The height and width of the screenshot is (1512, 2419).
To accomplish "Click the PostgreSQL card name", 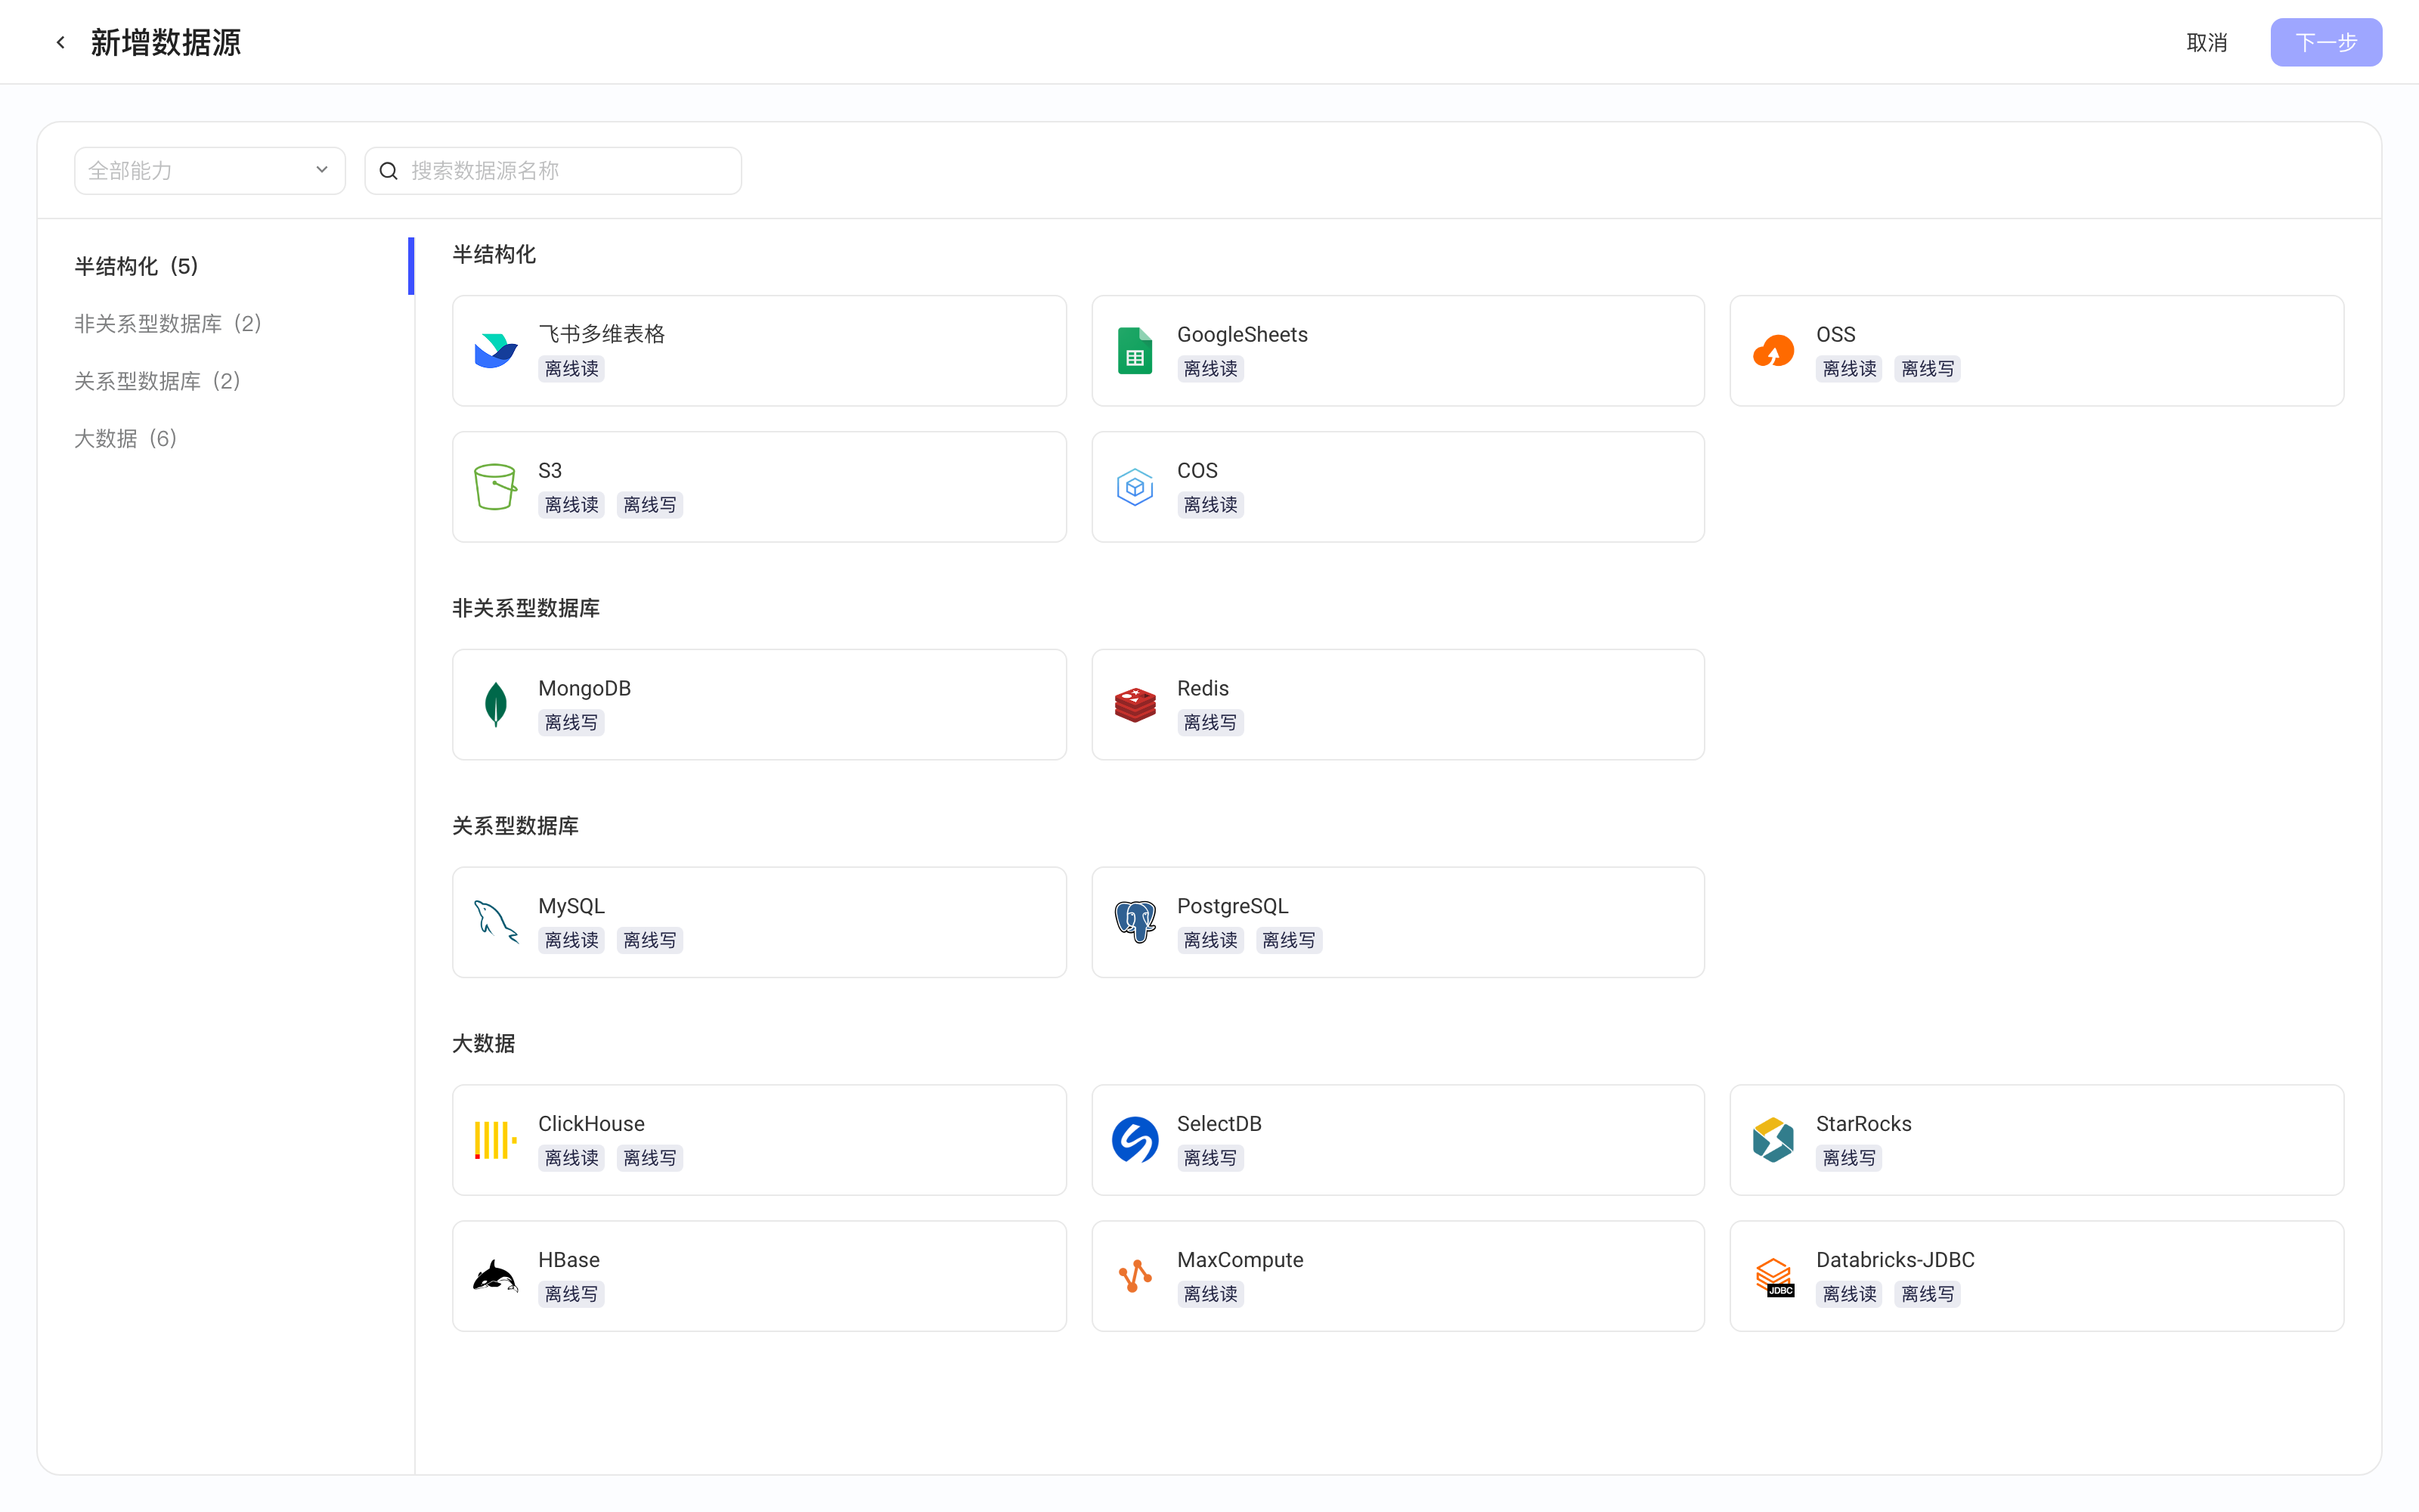I will [1232, 906].
